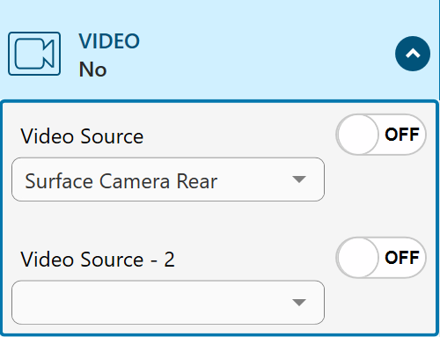Click the video camera icon
This screenshot has height=337, width=440.
click(x=34, y=54)
